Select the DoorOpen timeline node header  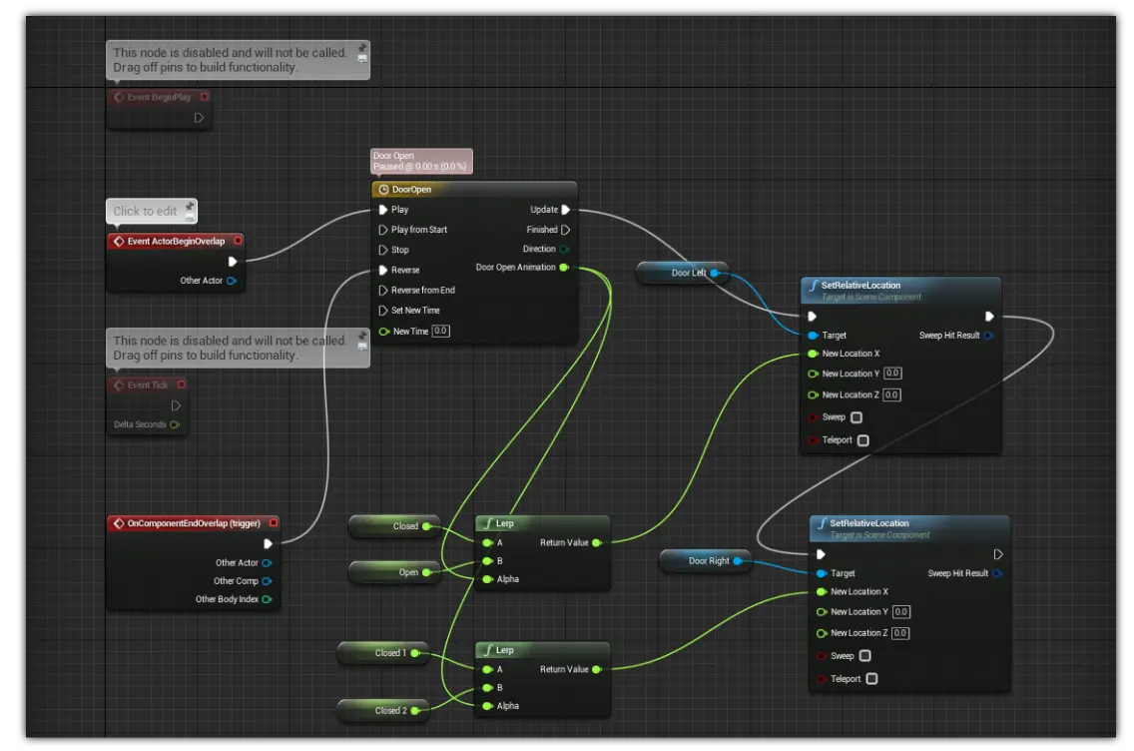pyautogui.click(x=474, y=190)
